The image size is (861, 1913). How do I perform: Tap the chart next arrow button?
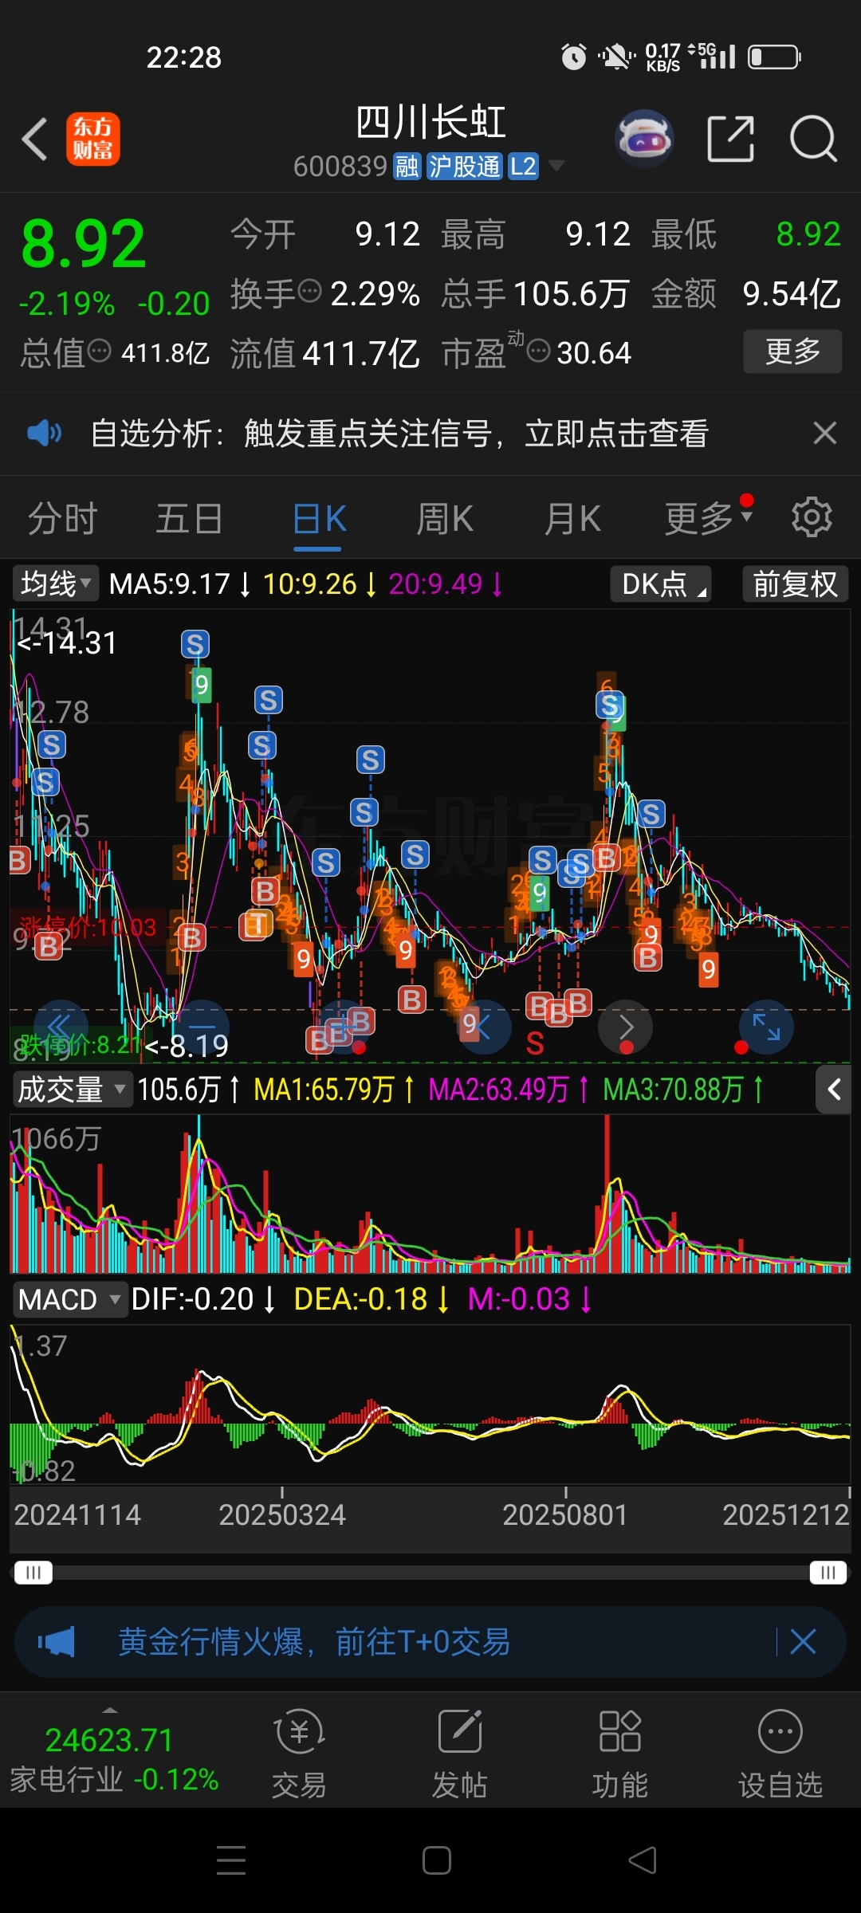(626, 1027)
